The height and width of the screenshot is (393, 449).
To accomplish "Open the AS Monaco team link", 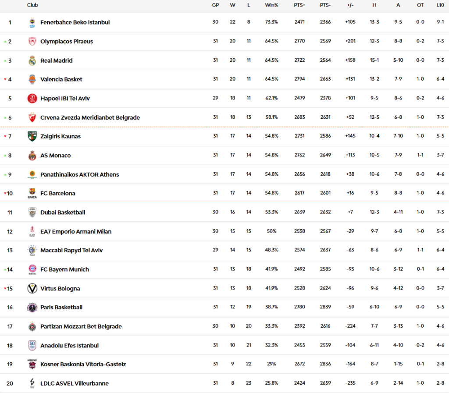I will (55, 156).
